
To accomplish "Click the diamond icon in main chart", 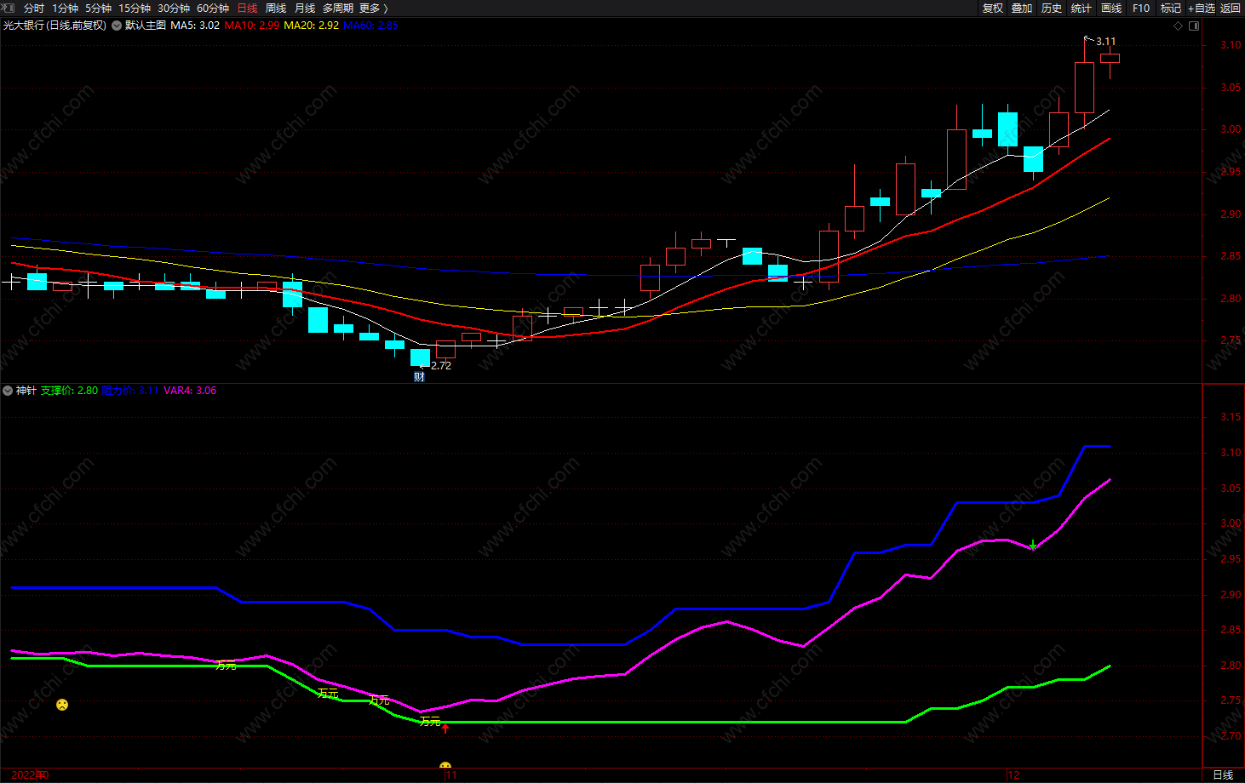I will pyautogui.click(x=1179, y=26).
